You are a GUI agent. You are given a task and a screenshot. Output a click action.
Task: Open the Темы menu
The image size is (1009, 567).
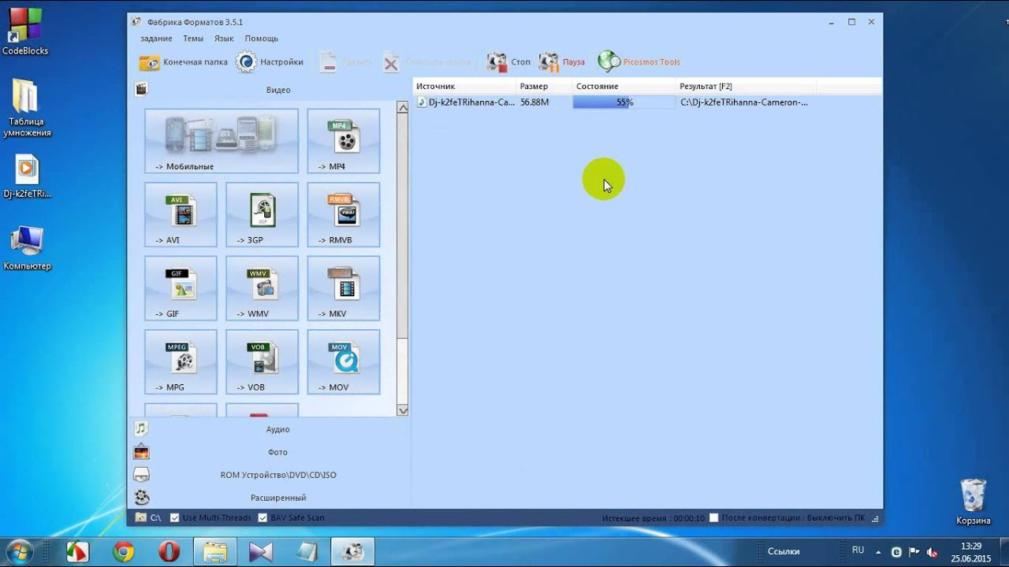193,39
